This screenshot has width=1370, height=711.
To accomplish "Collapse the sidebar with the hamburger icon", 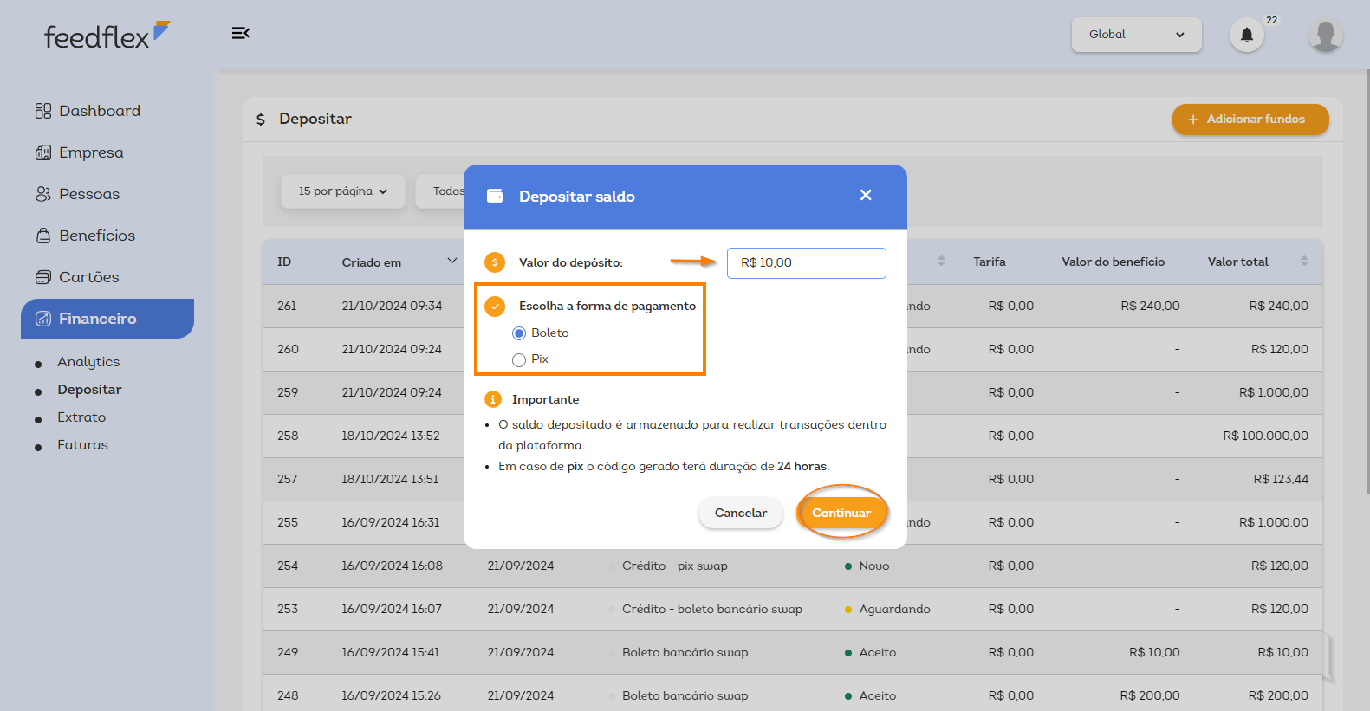I will click(240, 33).
